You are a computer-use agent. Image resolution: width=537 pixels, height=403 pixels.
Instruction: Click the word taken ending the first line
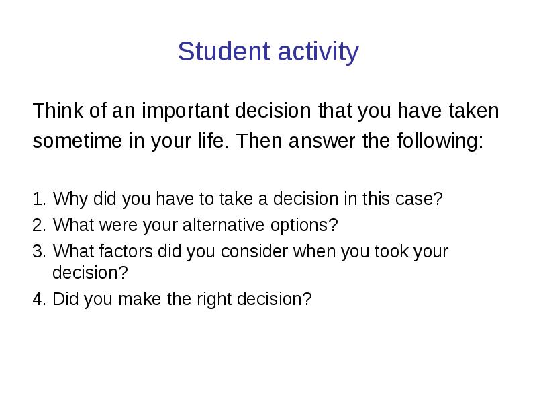coord(474,110)
